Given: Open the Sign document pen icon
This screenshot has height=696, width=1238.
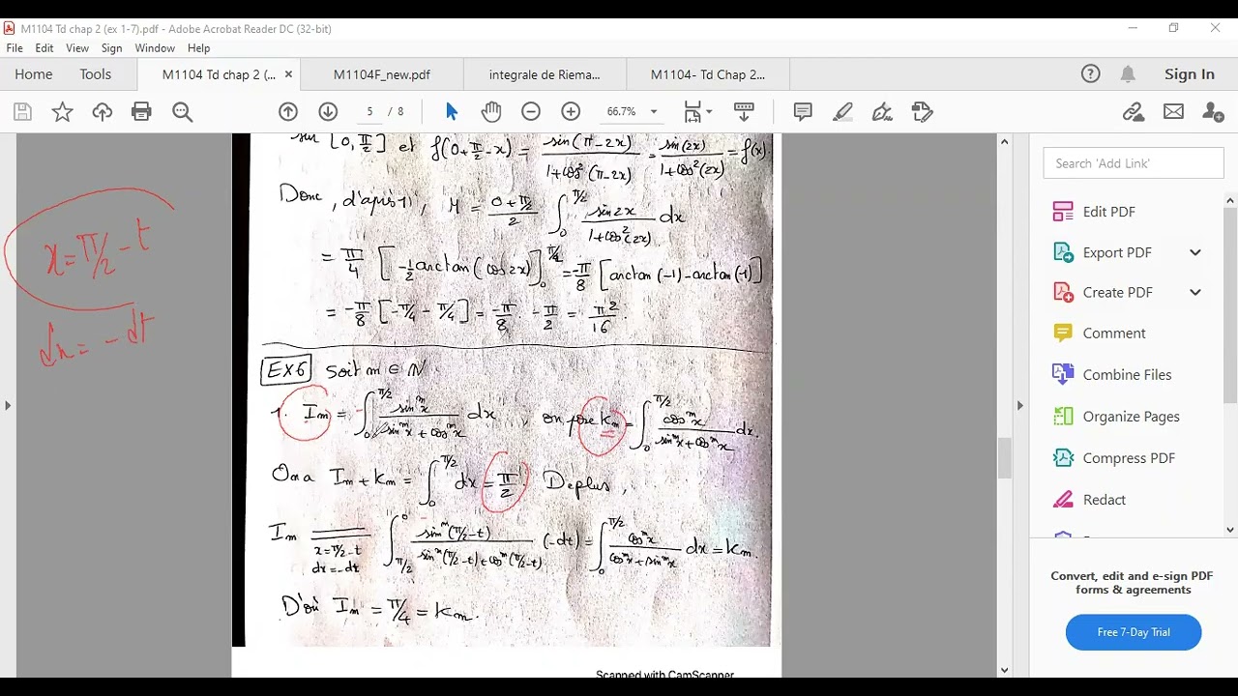Looking at the screenshot, I should 882,112.
